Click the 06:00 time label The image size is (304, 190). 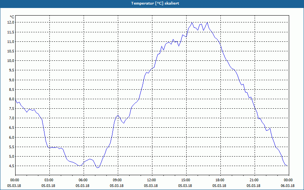[84, 180]
